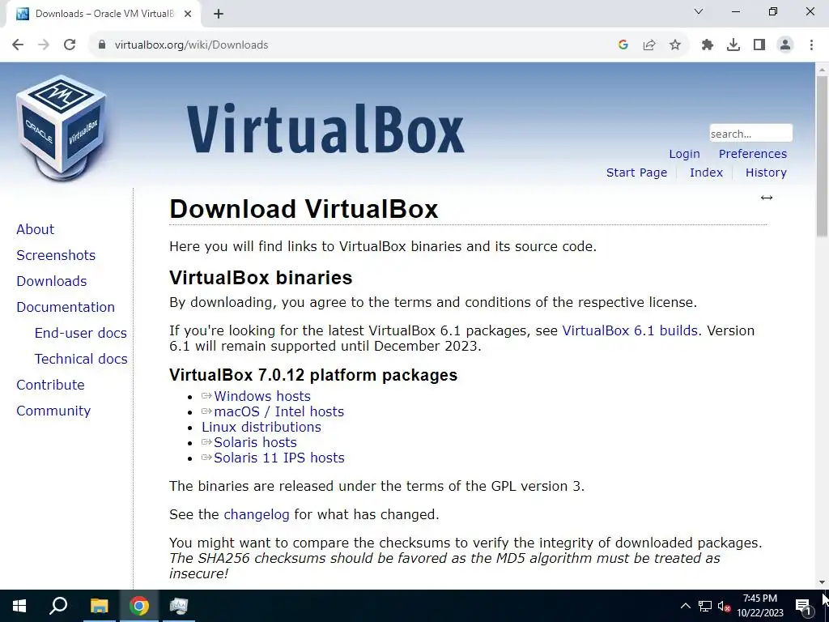
Task: Download the Solaris hosts package
Action: (255, 442)
